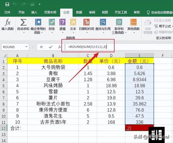This screenshot has height=143, width=173.
Task: Expand the 自动求和 dropdown arrow
Action: 24,32
